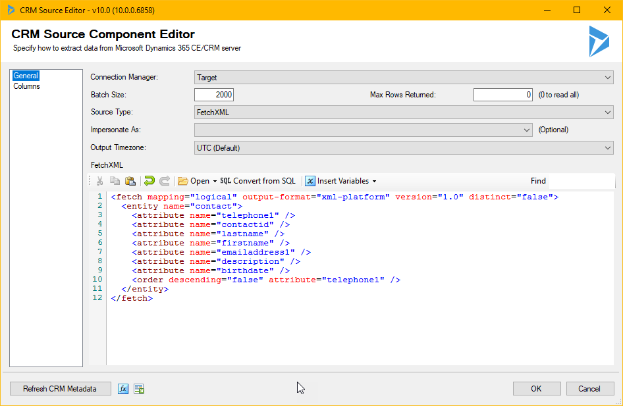Select the General page in left list
The image size is (623, 406).
[x=26, y=76]
